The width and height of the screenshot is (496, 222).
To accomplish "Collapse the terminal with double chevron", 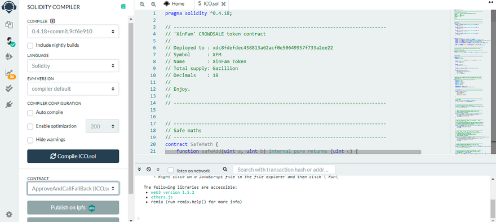I will click(140, 169).
